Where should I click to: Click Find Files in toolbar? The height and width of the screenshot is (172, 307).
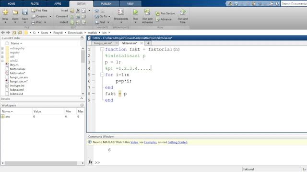pyautogui.click(x=39, y=11)
